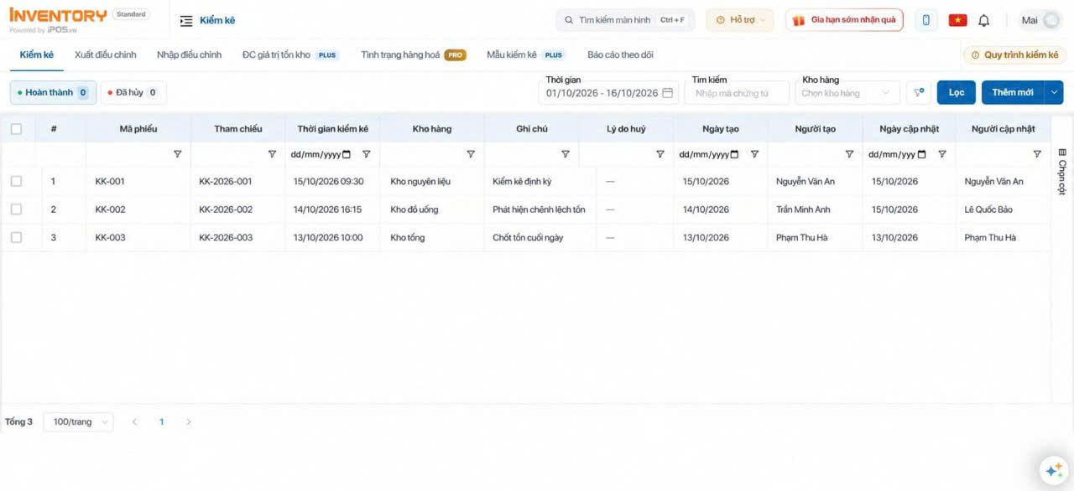The height and width of the screenshot is (491, 1074).
Task: Switch to Nhập điều chỉnh tab
Action: [189, 54]
